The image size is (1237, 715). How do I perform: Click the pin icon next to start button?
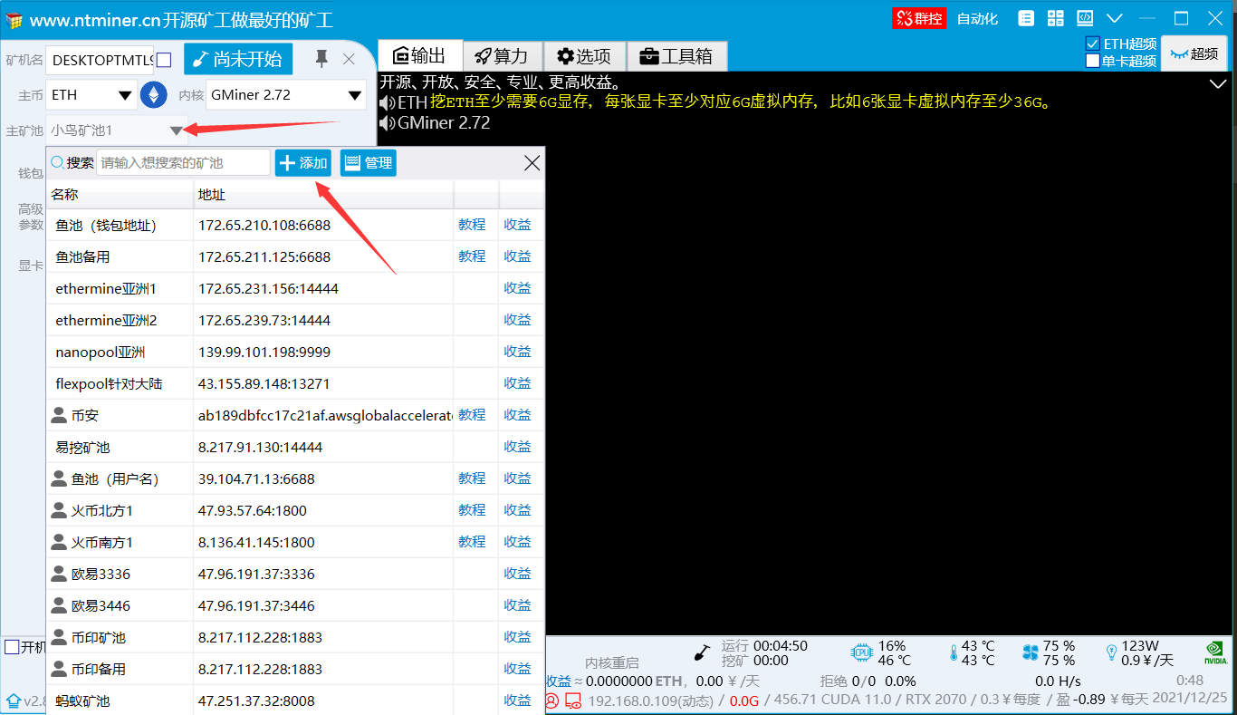point(321,59)
